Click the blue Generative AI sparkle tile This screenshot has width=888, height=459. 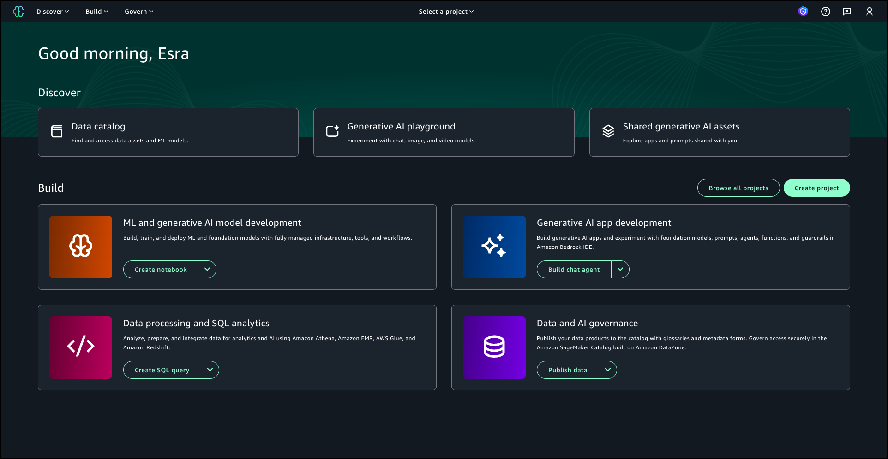click(494, 247)
